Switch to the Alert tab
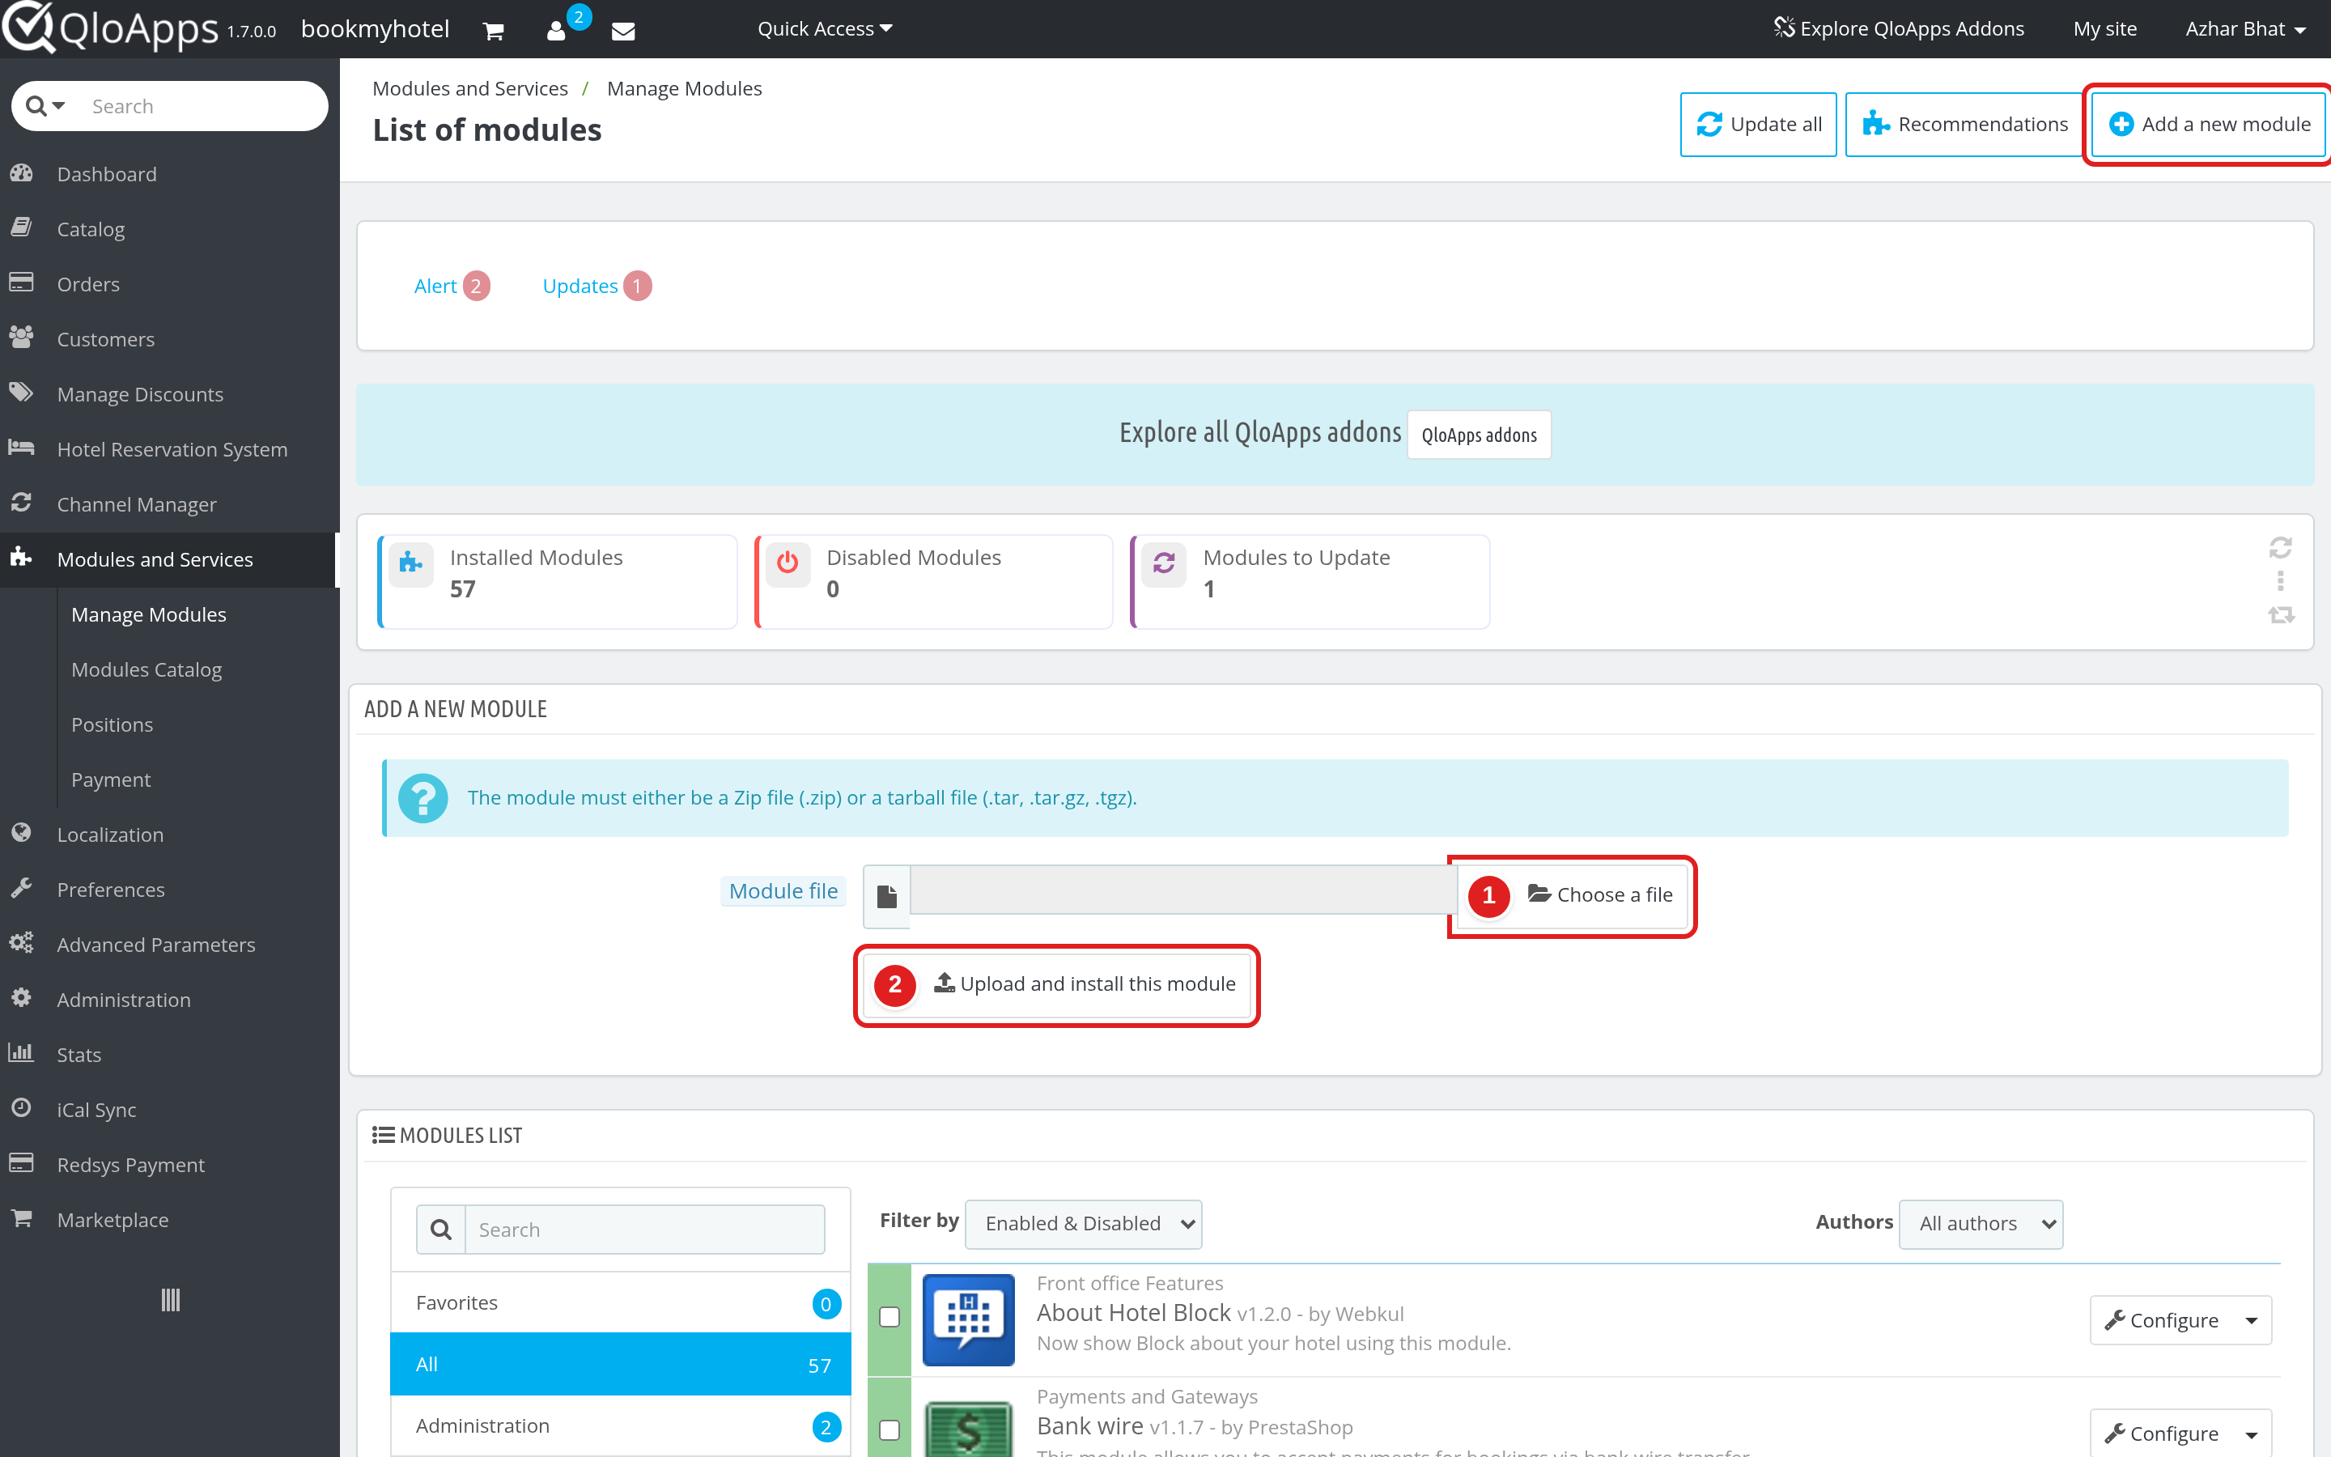The image size is (2331, 1457). [451, 287]
